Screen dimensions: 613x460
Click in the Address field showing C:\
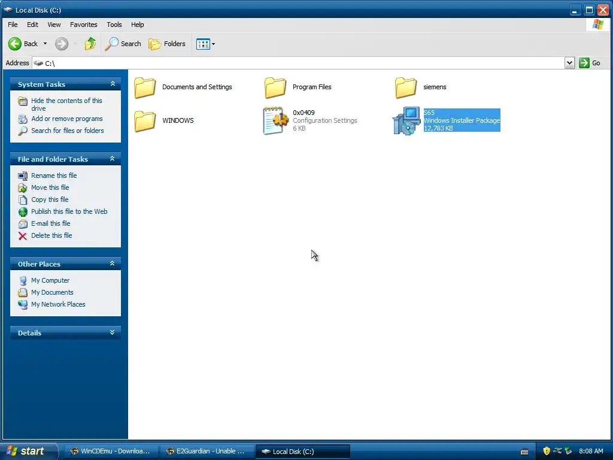pyautogui.click(x=298, y=63)
